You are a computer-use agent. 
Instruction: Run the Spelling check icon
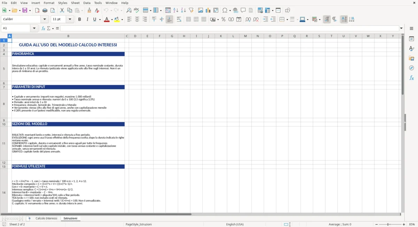point(136,10)
